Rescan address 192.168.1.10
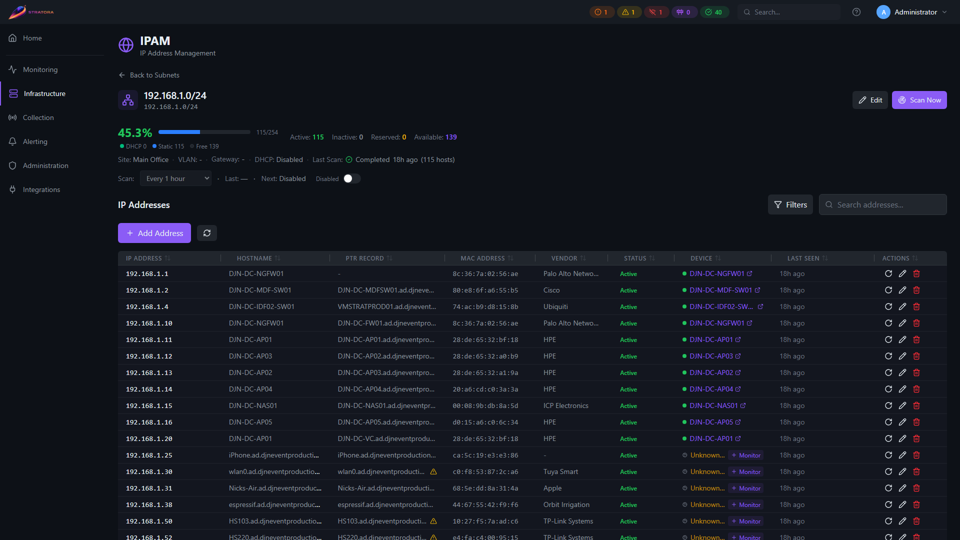Image resolution: width=960 pixels, height=540 pixels. click(888, 323)
